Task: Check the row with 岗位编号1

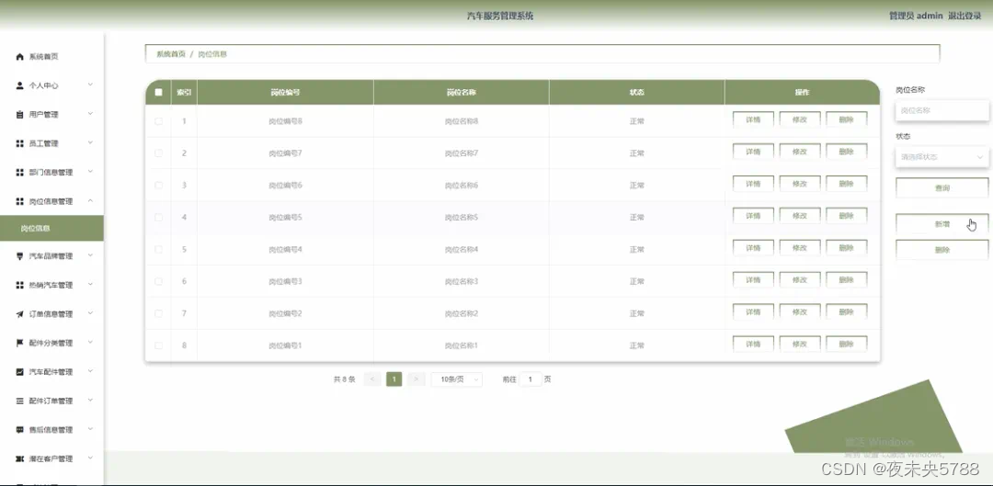Action: [x=158, y=345]
